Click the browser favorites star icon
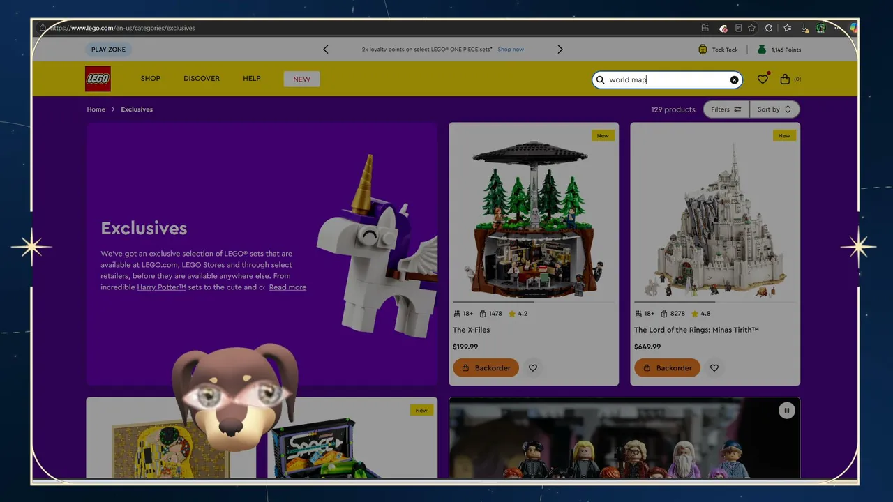The width and height of the screenshot is (893, 502). click(x=751, y=29)
